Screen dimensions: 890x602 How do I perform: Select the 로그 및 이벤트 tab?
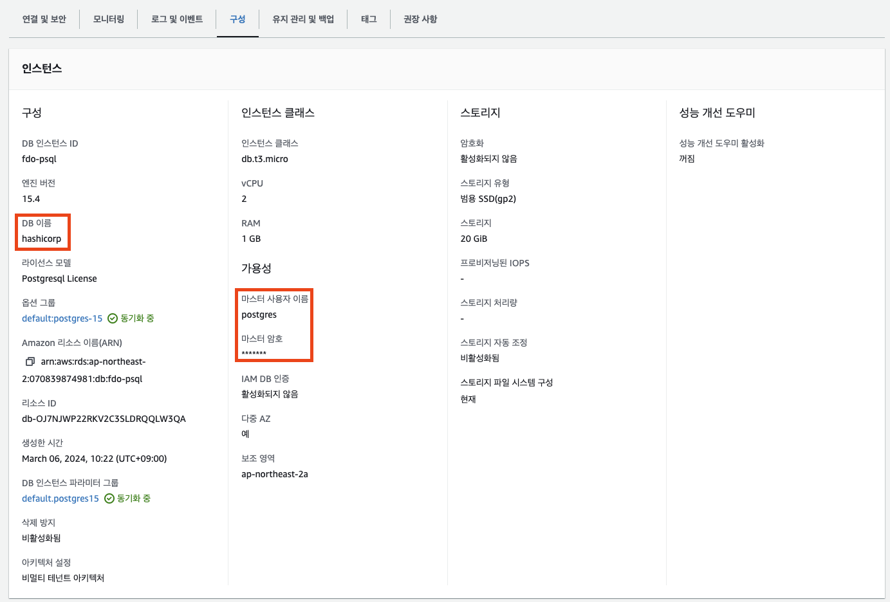pyautogui.click(x=176, y=19)
